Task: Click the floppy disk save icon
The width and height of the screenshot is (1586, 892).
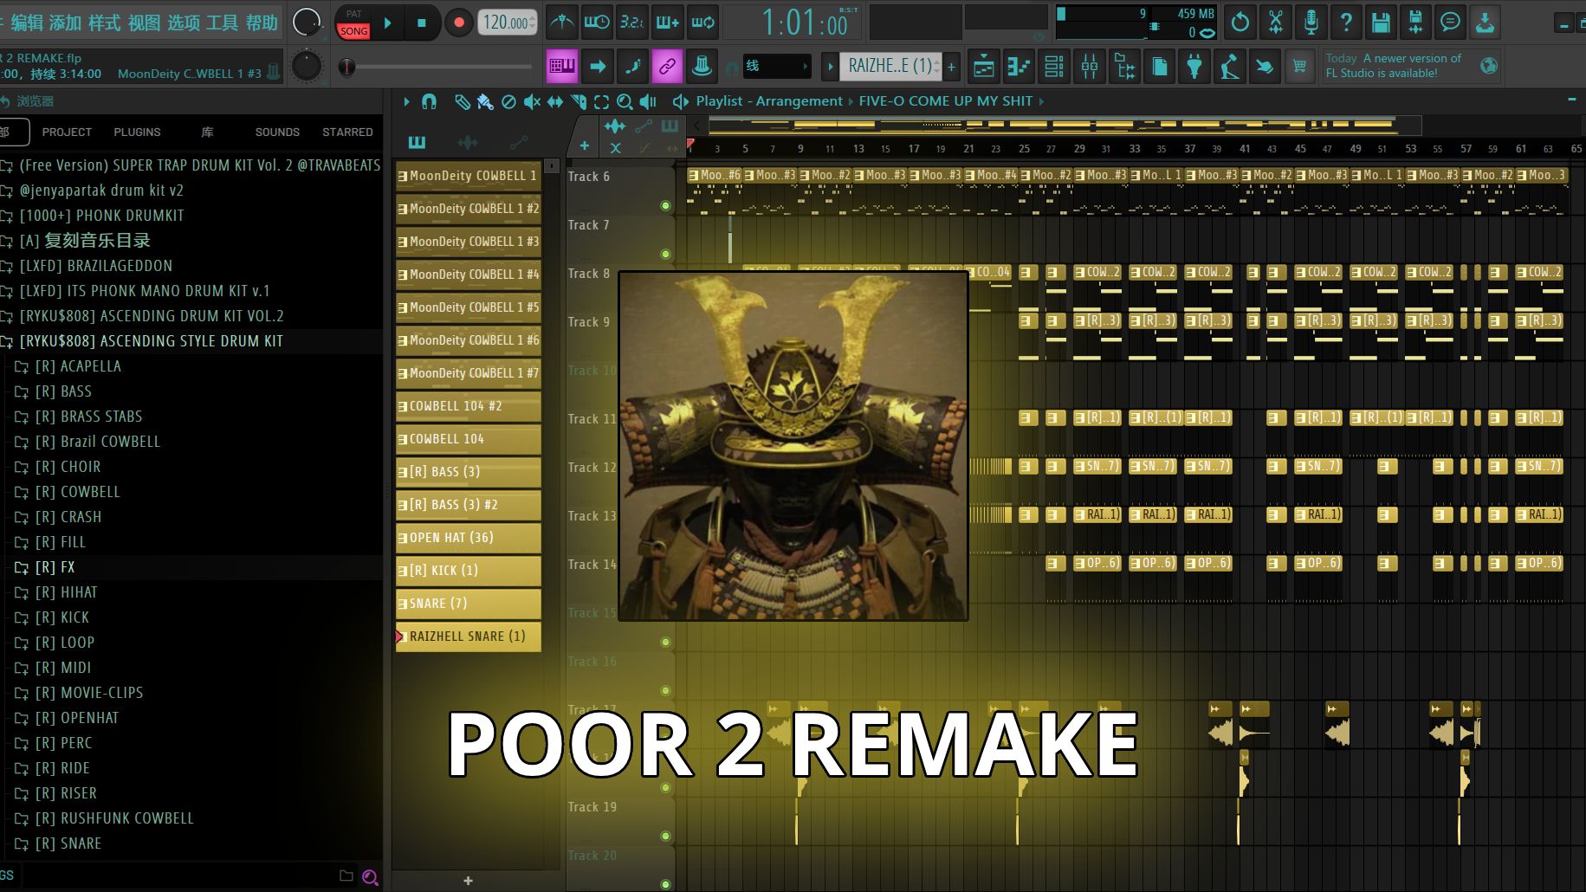Action: coord(1381,23)
